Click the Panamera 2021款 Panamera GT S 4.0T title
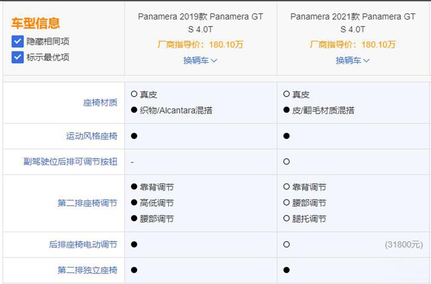This screenshot has width=431, height=284. point(353,23)
